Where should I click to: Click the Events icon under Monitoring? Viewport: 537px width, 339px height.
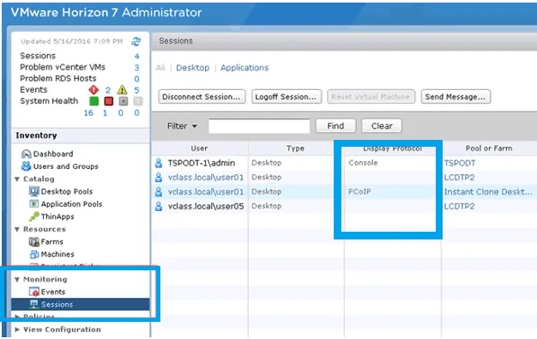pos(34,292)
